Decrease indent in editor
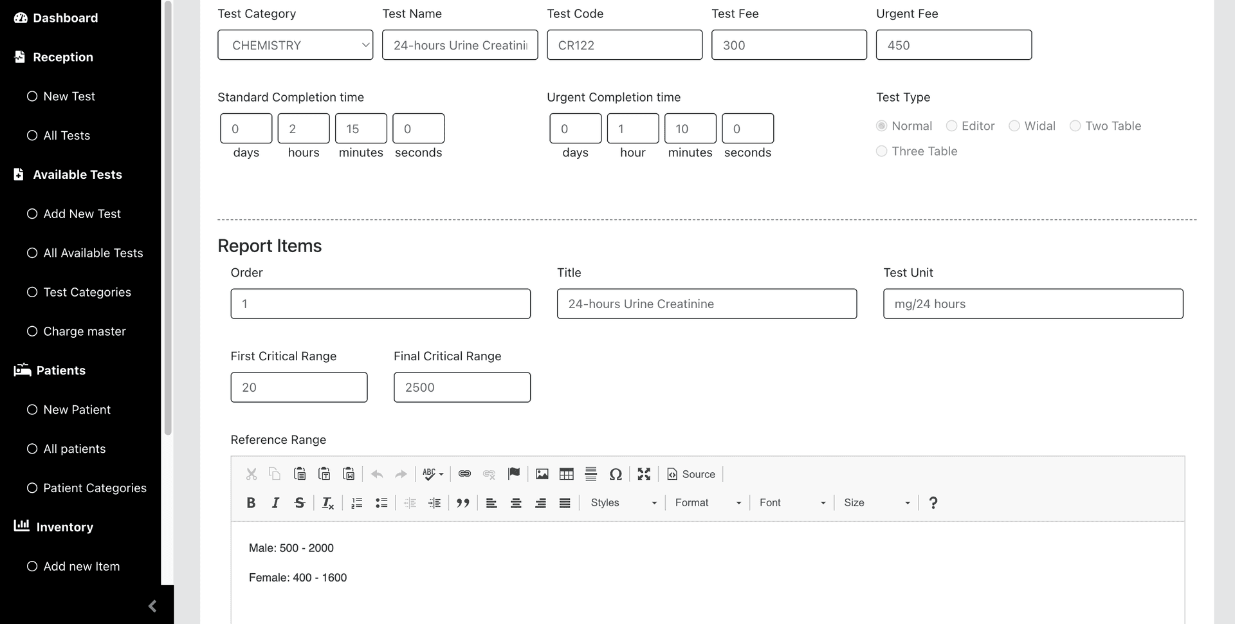 [410, 503]
